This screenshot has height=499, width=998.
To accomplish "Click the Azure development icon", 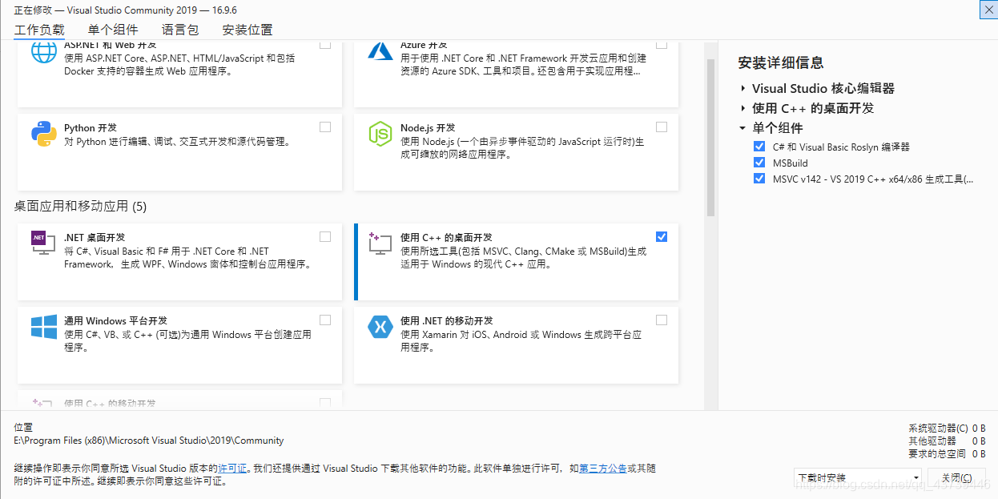I will pos(380,50).
